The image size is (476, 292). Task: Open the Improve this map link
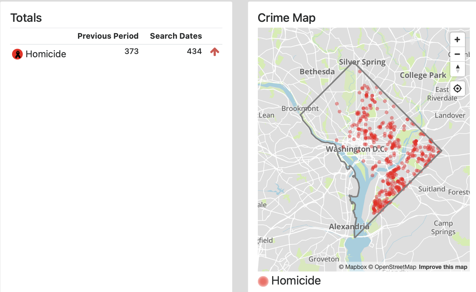pyautogui.click(x=443, y=267)
